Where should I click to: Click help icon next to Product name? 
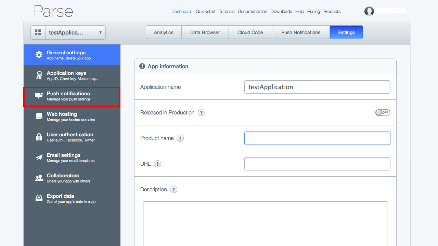tap(180, 138)
